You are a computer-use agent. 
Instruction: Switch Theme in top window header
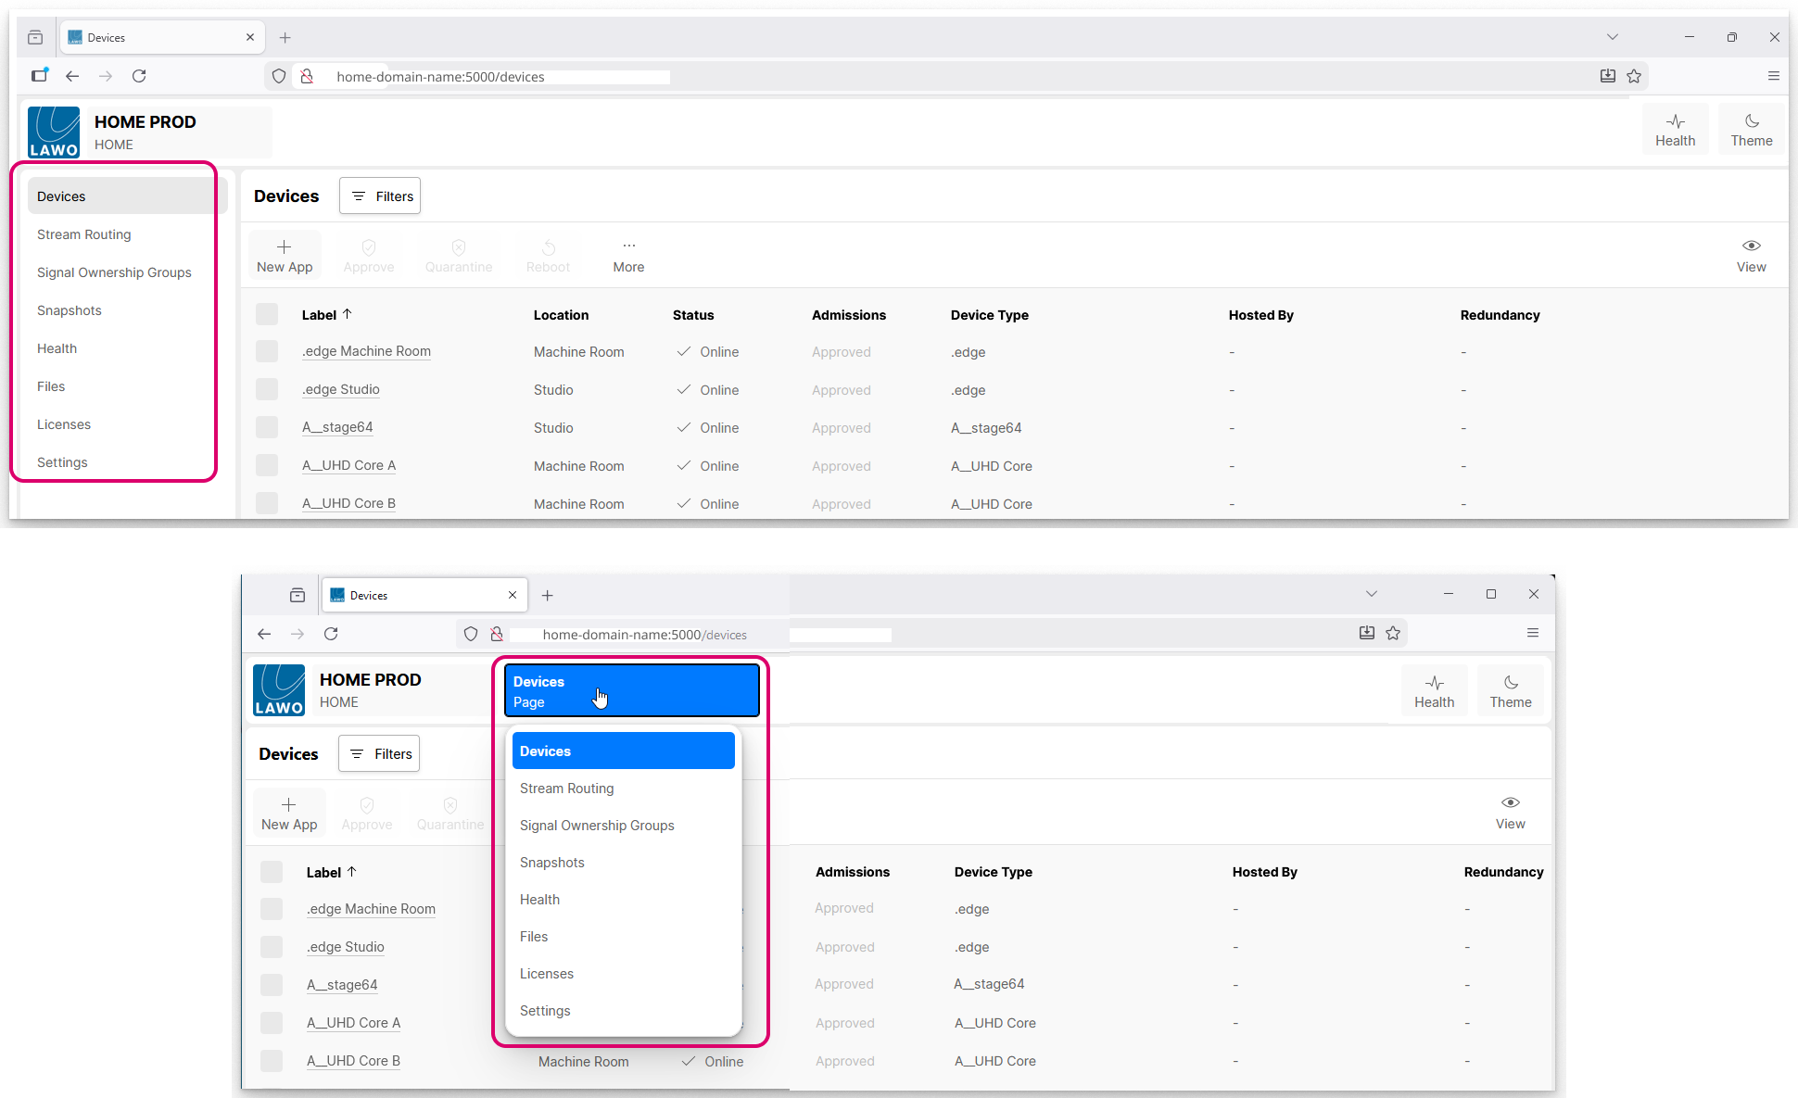click(1751, 130)
